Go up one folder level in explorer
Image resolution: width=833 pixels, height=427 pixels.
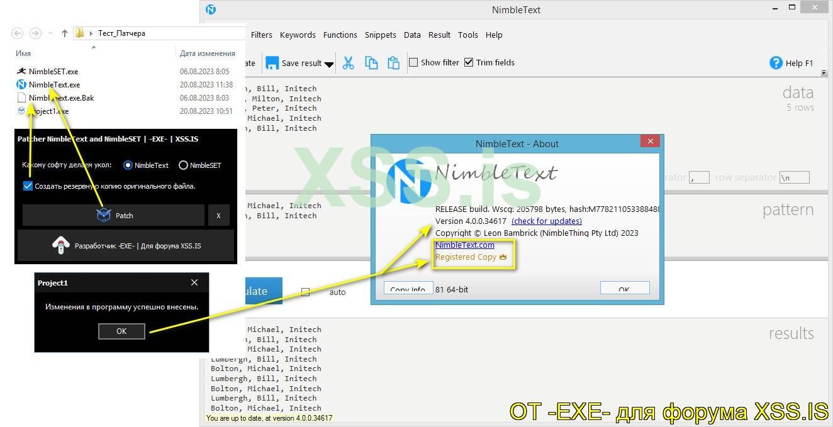point(64,33)
